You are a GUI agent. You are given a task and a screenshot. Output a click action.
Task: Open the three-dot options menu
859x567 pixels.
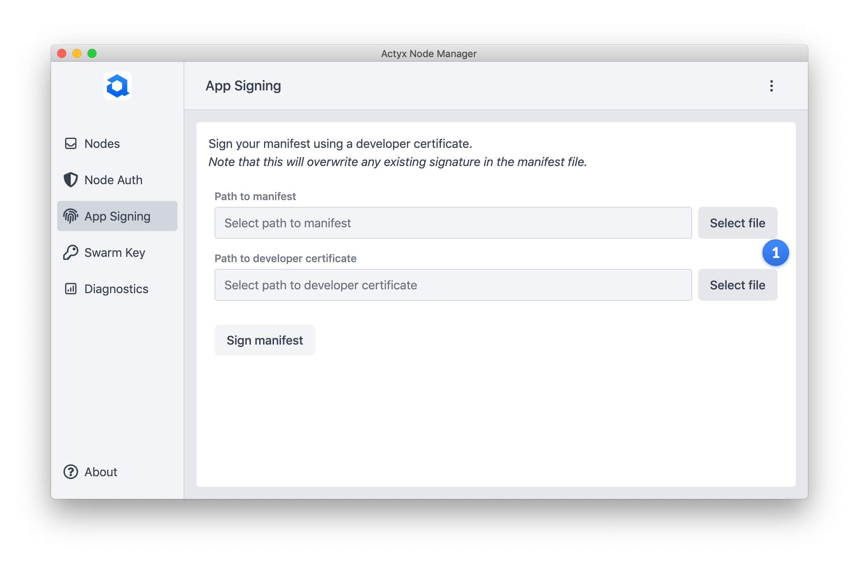coord(771,86)
